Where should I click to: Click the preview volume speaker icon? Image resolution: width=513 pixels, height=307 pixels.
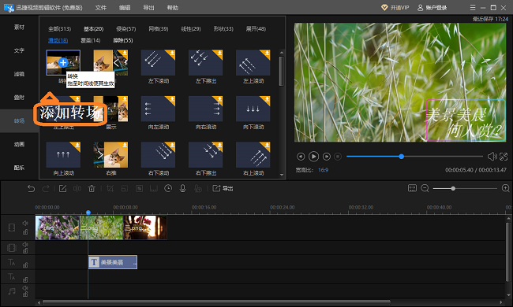492,157
